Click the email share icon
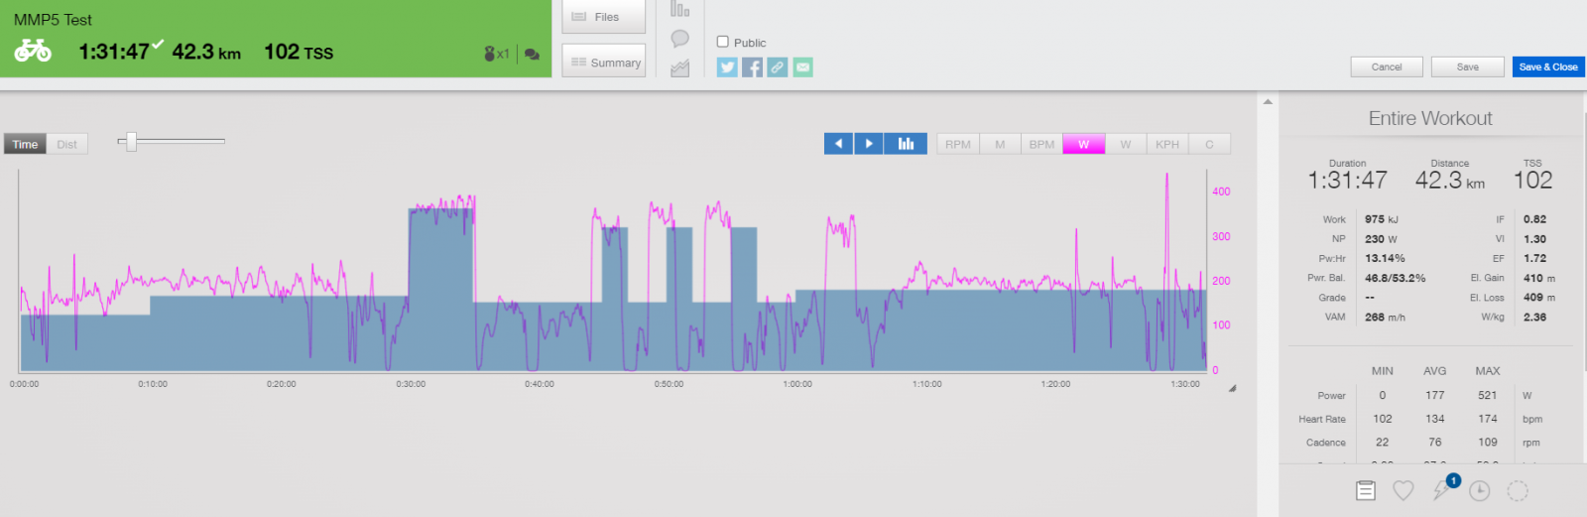Viewport: 1587px width, 517px height. 802,67
